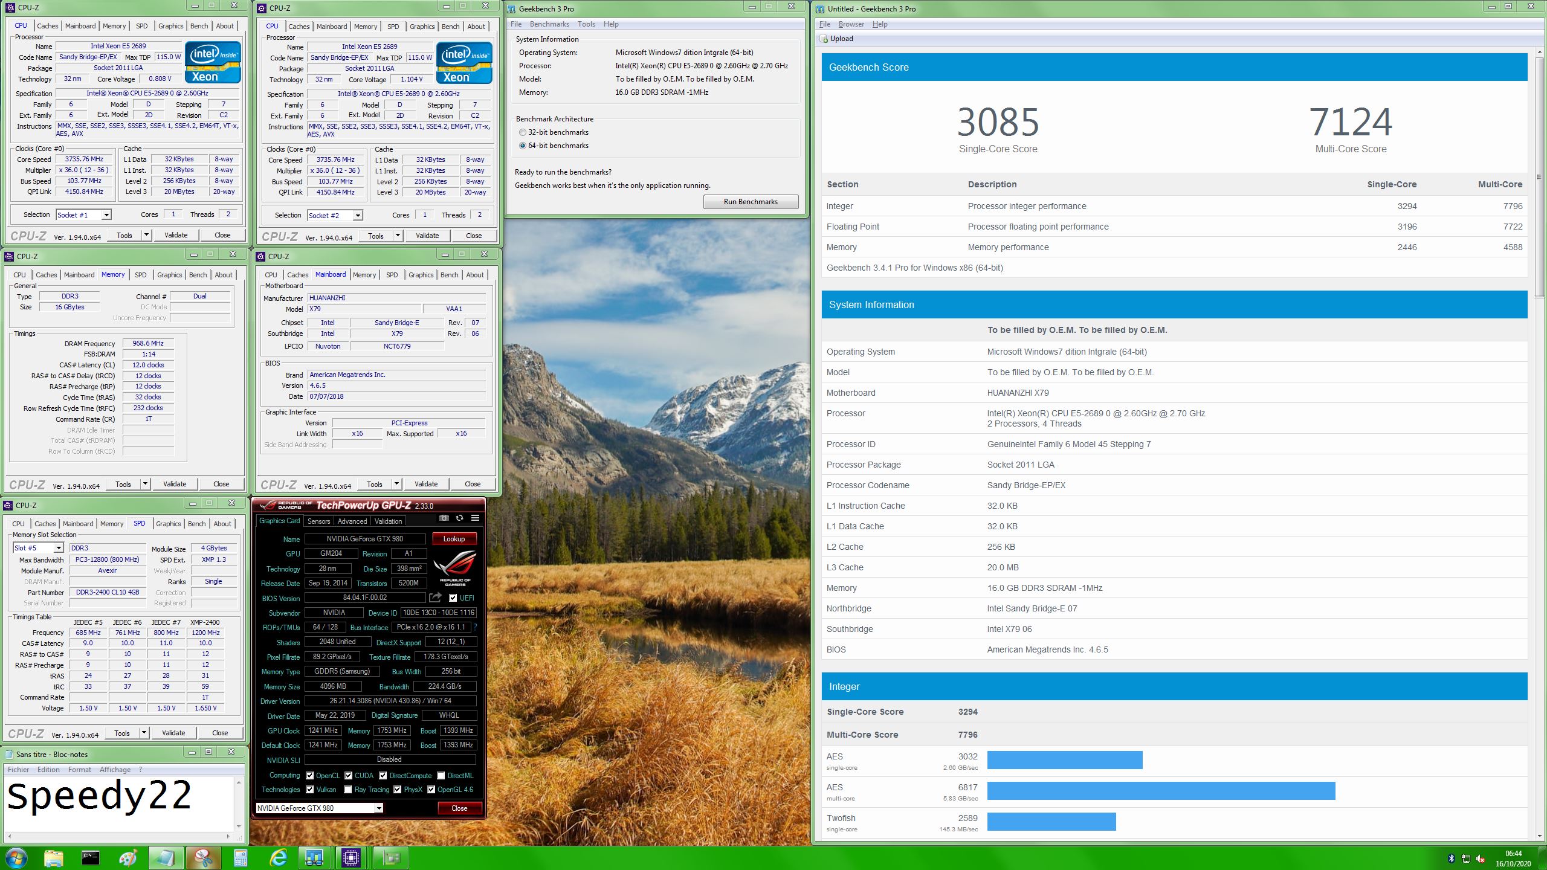Toggle the UEFI checkbox in GPU-Z
This screenshot has width=1547, height=870.
click(453, 598)
